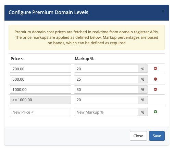The image size is (174, 151).
Task: Add new price band with green plus
Action: (155, 112)
